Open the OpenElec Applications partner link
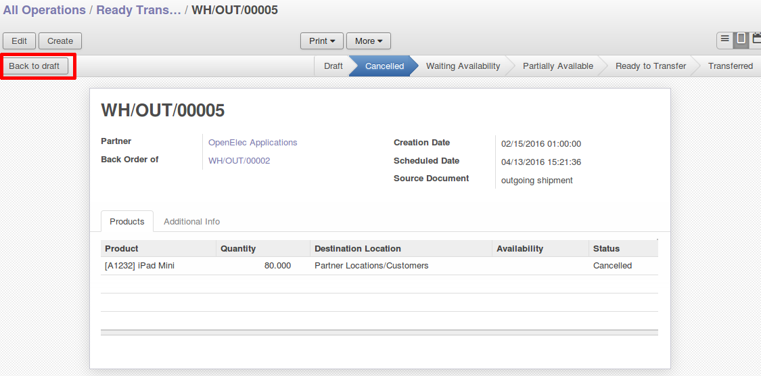 [x=252, y=143]
